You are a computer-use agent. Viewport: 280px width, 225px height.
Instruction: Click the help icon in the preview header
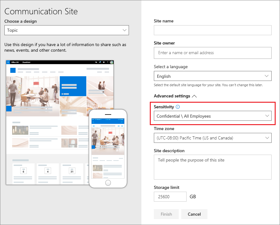point(107,62)
